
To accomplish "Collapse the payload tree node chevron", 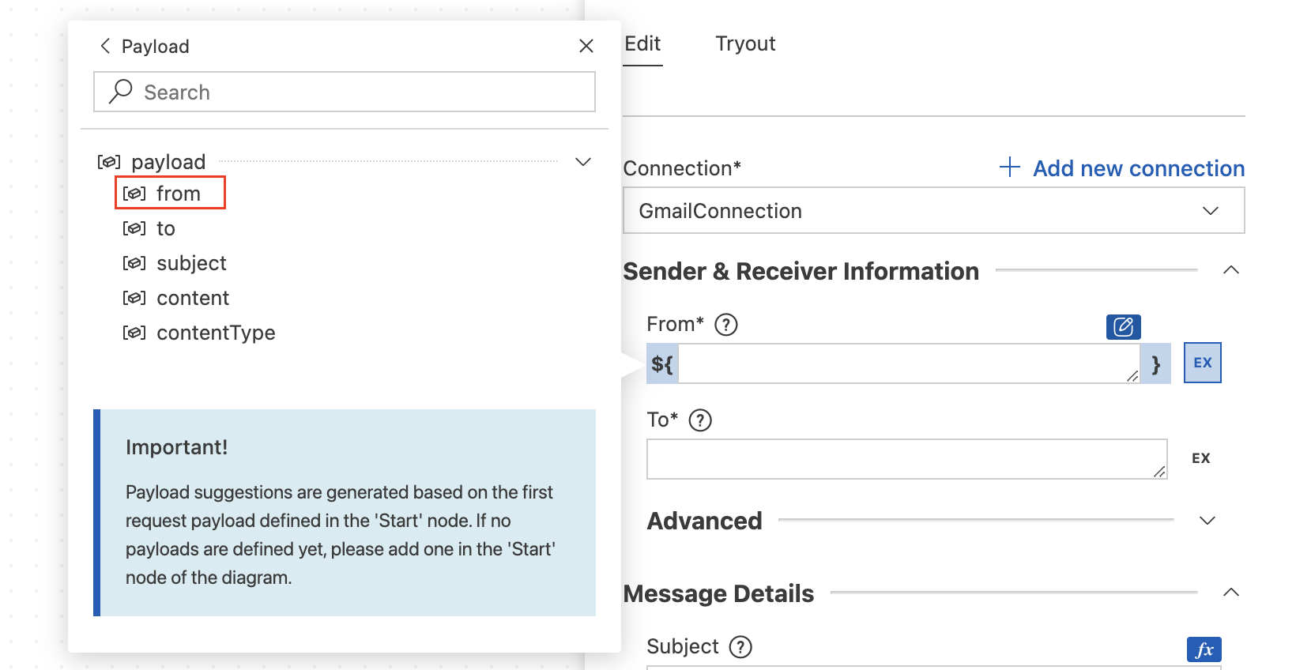I will pos(583,162).
